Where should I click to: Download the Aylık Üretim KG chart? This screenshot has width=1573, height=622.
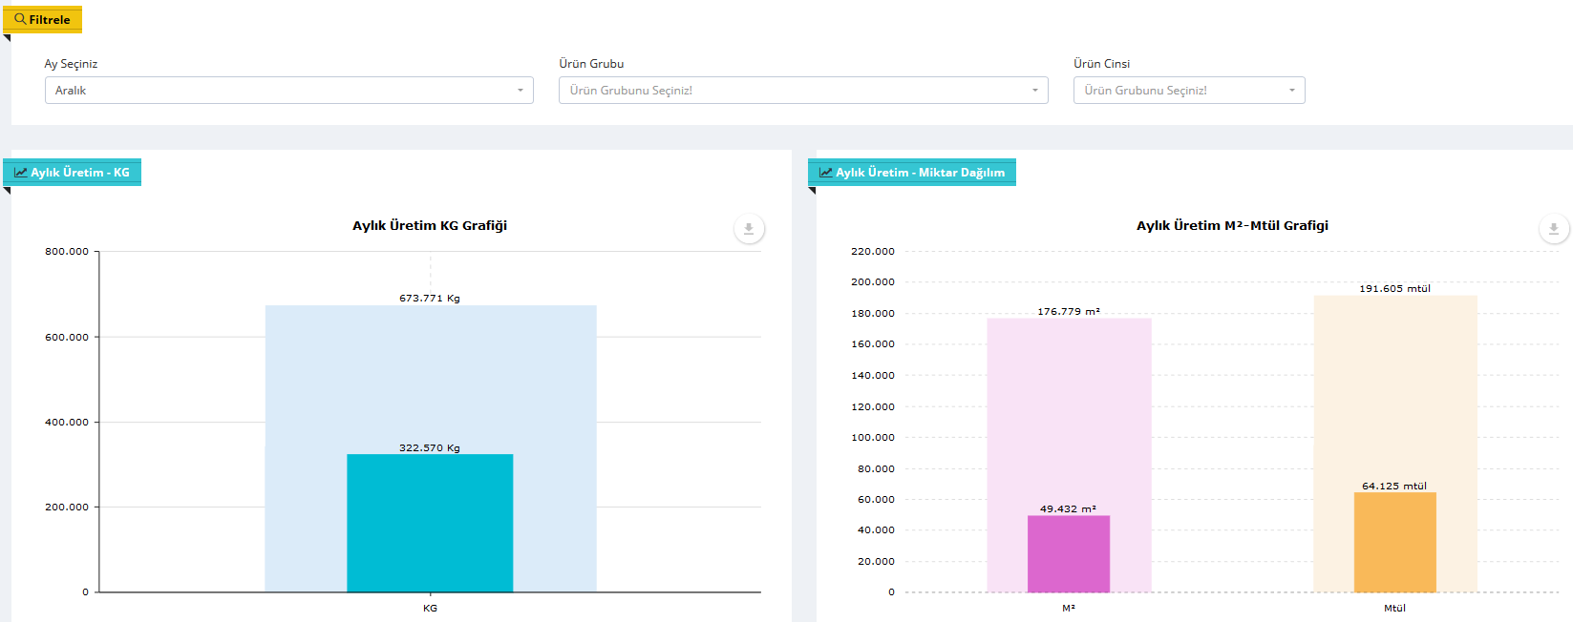pos(749,229)
